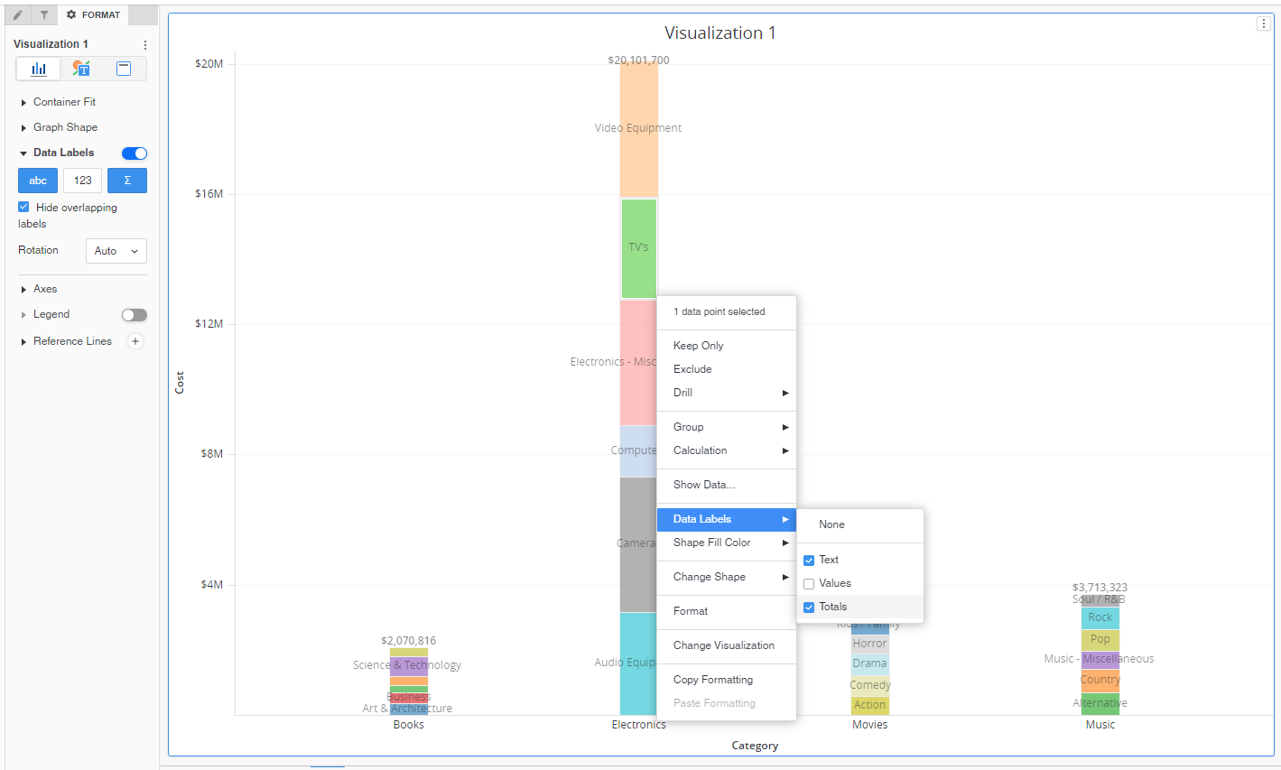The image size is (1281, 770).
Task: Turn off the Data Labels switch
Action: pos(135,153)
